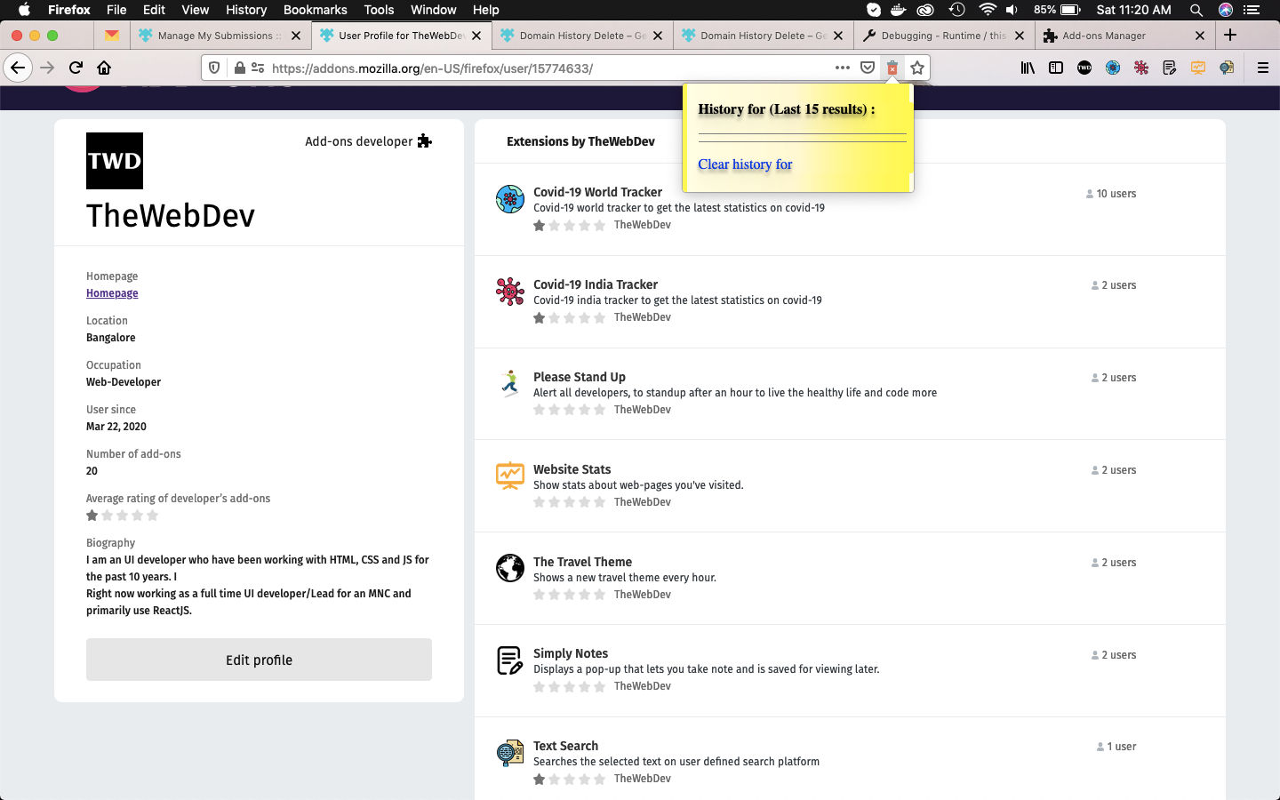This screenshot has width=1280, height=800.
Task: Open a new browser tab
Action: (1230, 35)
